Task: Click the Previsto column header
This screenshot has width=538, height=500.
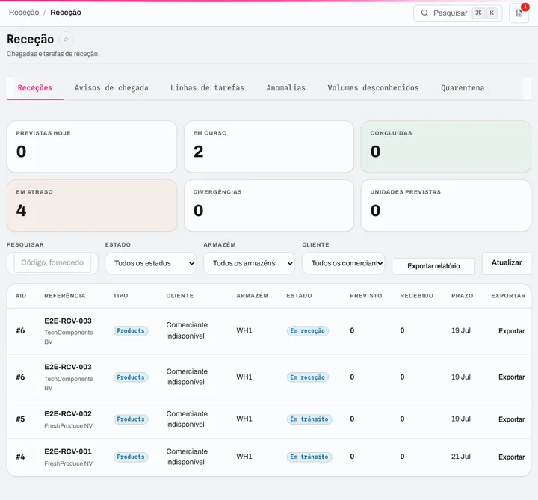Action: (x=365, y=296)
